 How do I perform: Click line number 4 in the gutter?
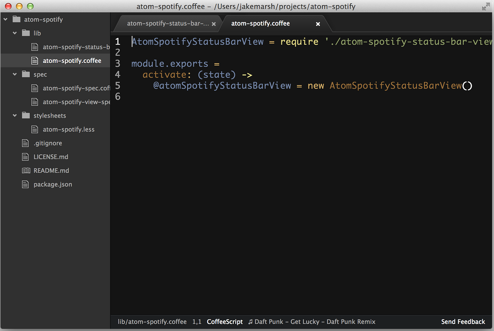pyautogui.click(x=118, y=75)
